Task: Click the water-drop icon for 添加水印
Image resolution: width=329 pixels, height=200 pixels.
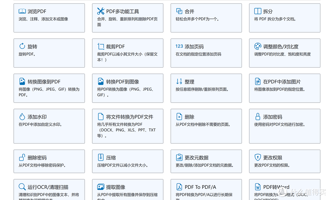Action: pyautogui.click(x=22, y=117)
